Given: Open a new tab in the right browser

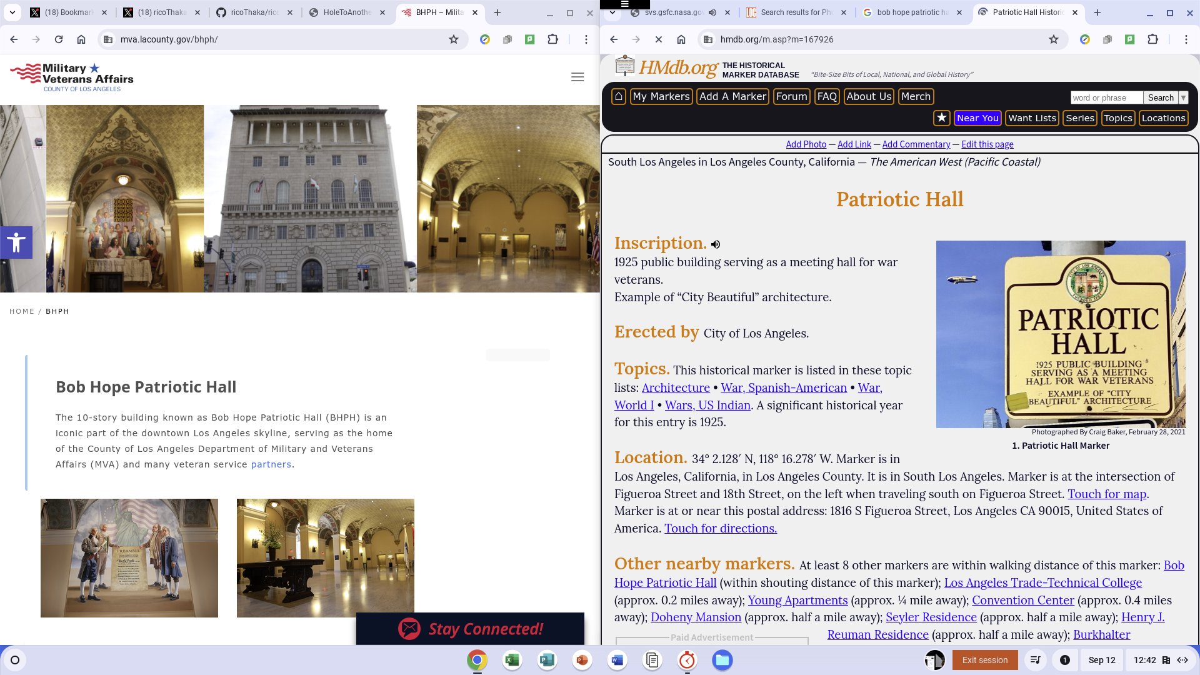Looking at the screenshot, I should click(x=1097, y=12).
